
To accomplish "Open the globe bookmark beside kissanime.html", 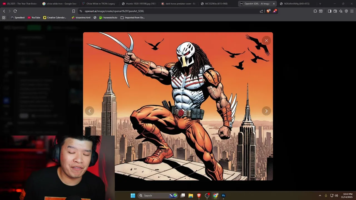I will (x=95, y=17).
